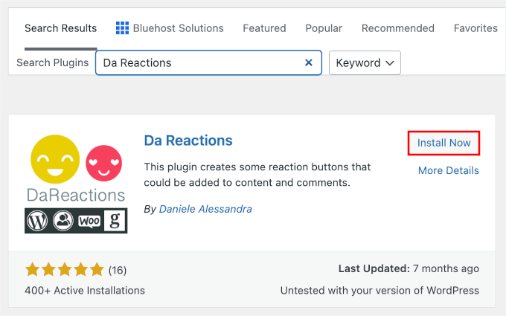Switch to the Search Results tab
506x316 pixels.
[x=61, y=28]
